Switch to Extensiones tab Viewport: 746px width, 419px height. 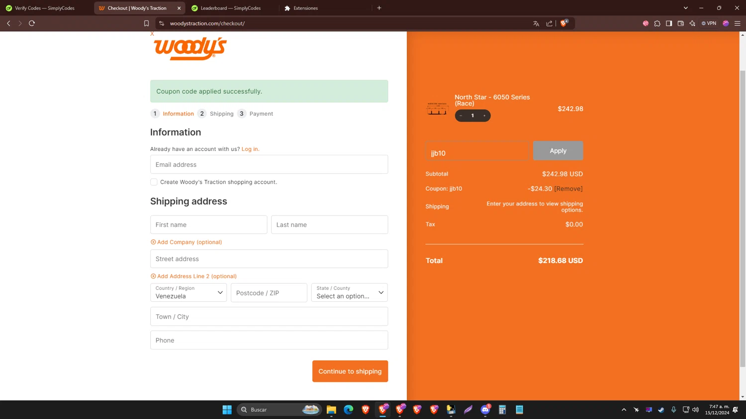tap(305, 8)
